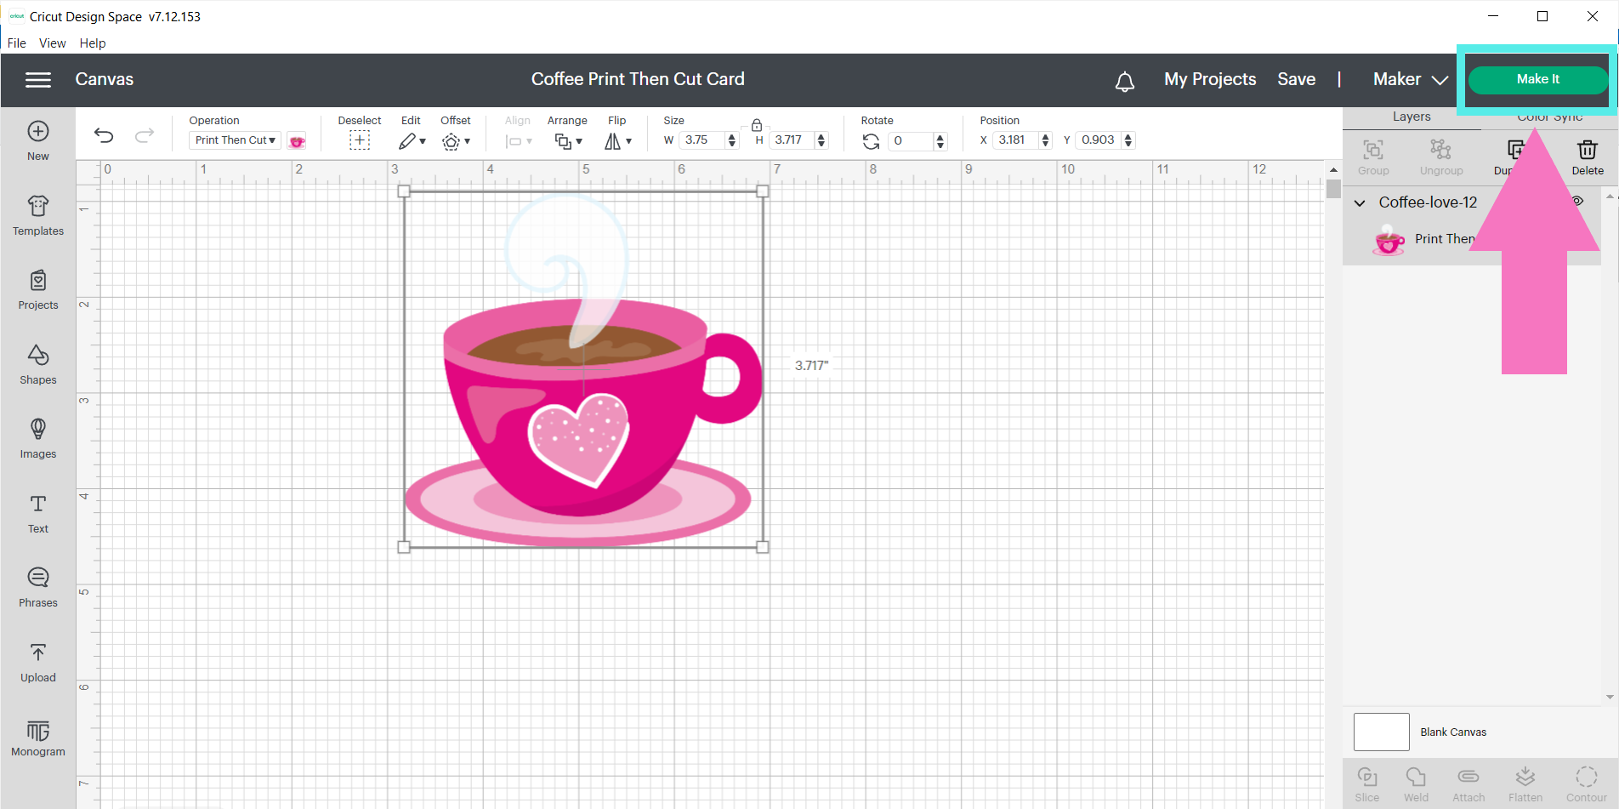The width and height of the screenshot is (1619, 809).
Task: Click the Upload icon
Action: coord(37,661)
